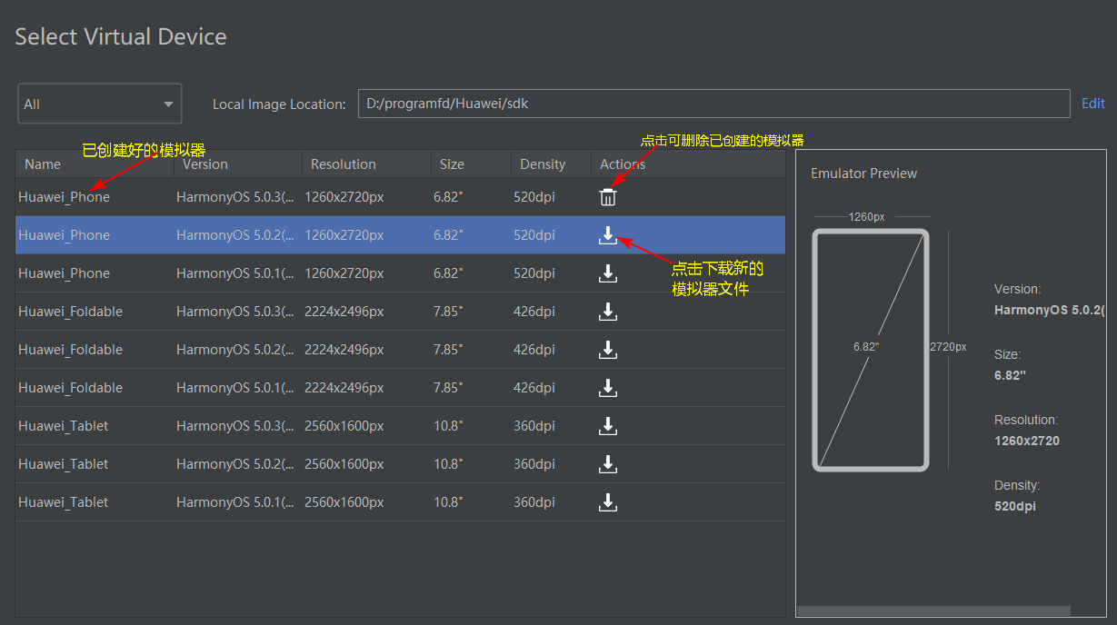Open the All device type dropdown
This screenshot has height=625, width=1117.
(100, 104)
